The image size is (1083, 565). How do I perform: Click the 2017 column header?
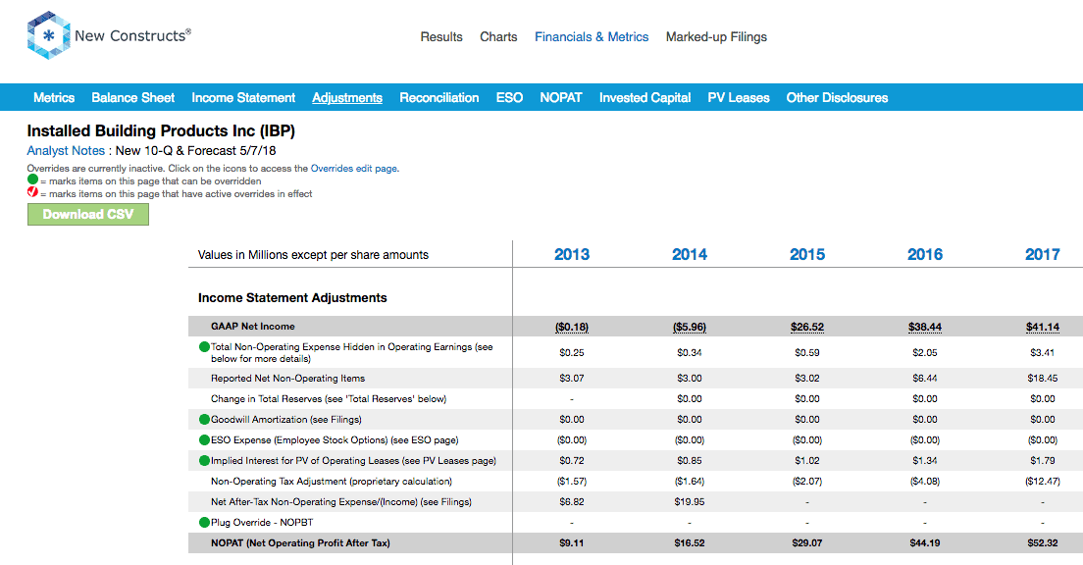pos(1042,254)
